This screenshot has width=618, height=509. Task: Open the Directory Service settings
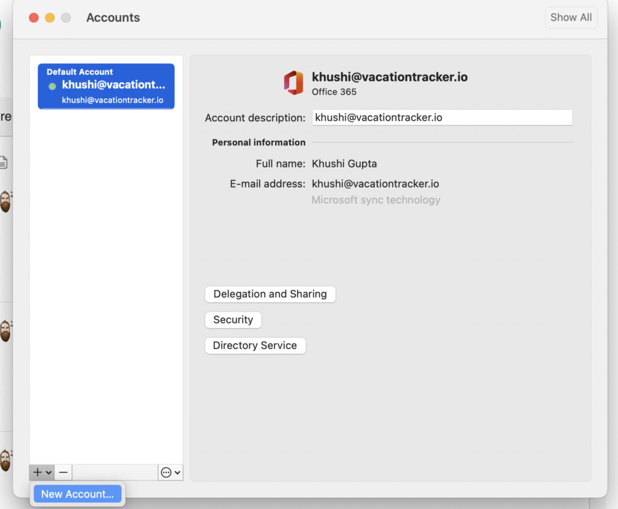pyautogui.click(x=255, y=346)
